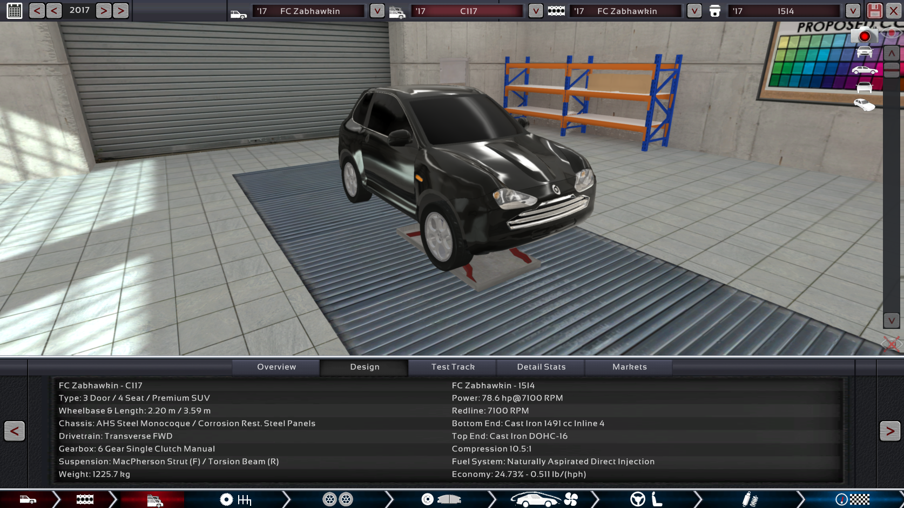Open the Markets tab
The height and width of the screenshot is (508, 904).
click(x=629, y=367)
